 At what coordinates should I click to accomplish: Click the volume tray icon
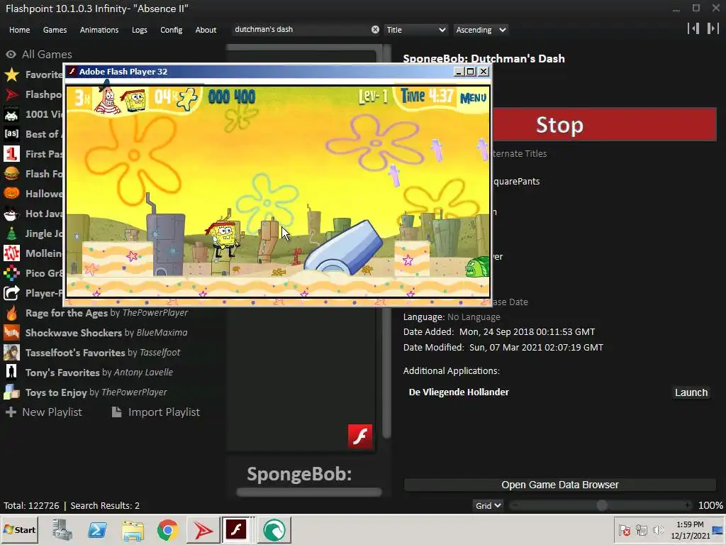pyautogui.click(x=658, y=530)
